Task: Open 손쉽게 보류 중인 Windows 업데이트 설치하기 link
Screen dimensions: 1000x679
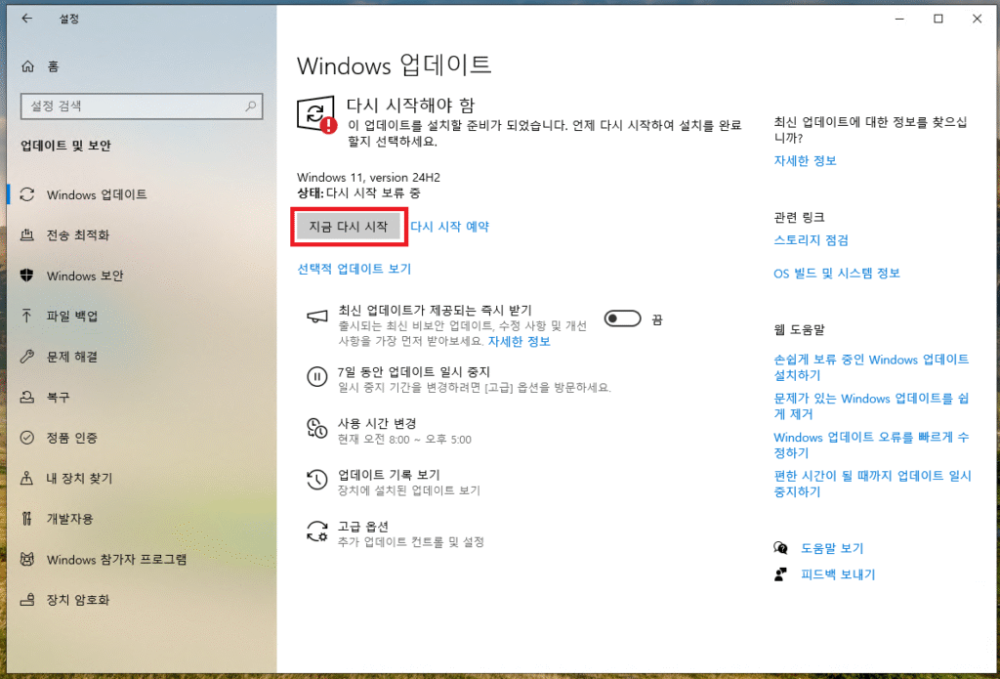Action: coord(871,367)
